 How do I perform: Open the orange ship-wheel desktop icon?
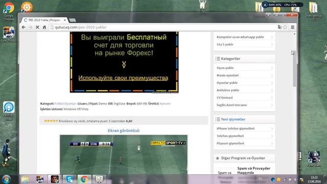tap(27, 7)
